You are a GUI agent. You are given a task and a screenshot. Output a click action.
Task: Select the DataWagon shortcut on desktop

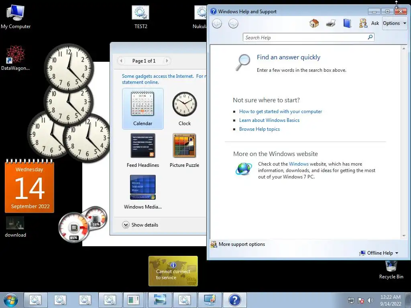(x=15, y=58)
